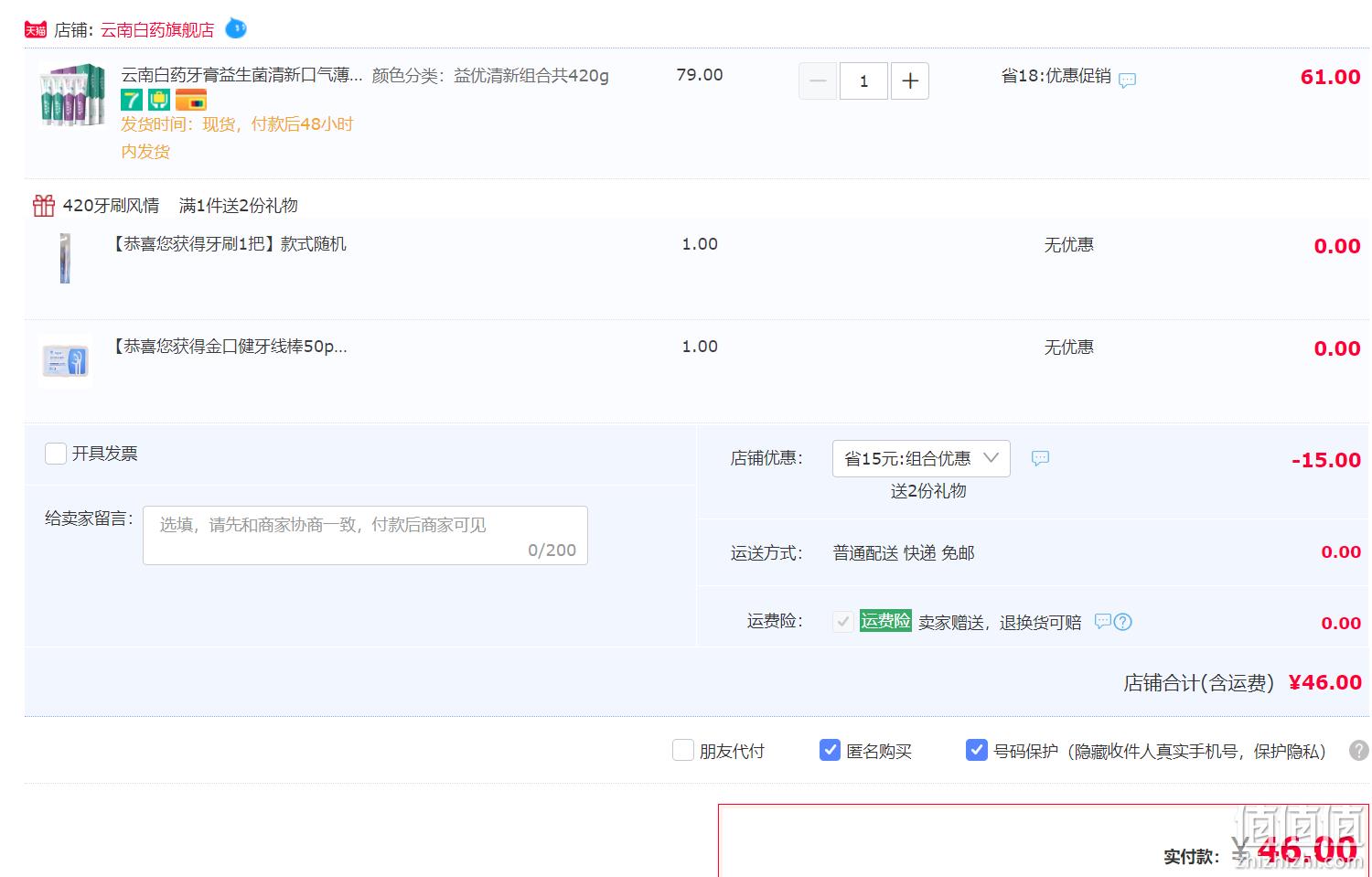Check the 开具发票 invoice checkbox
This screenshot has height=877, width=1372.
pos(56,454)
